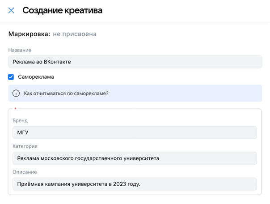Edit the Название field 'Реклама во ВКонтакте'

click(135, 62)
